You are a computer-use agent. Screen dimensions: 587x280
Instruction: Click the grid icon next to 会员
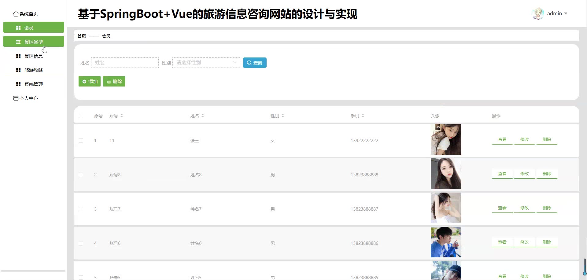coord(18,28)
